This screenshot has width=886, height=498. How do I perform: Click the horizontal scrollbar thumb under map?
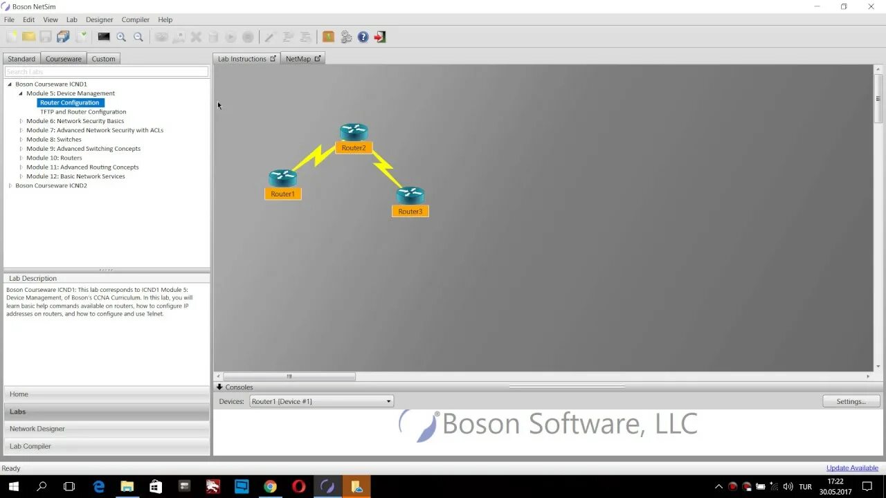point(289,376)
